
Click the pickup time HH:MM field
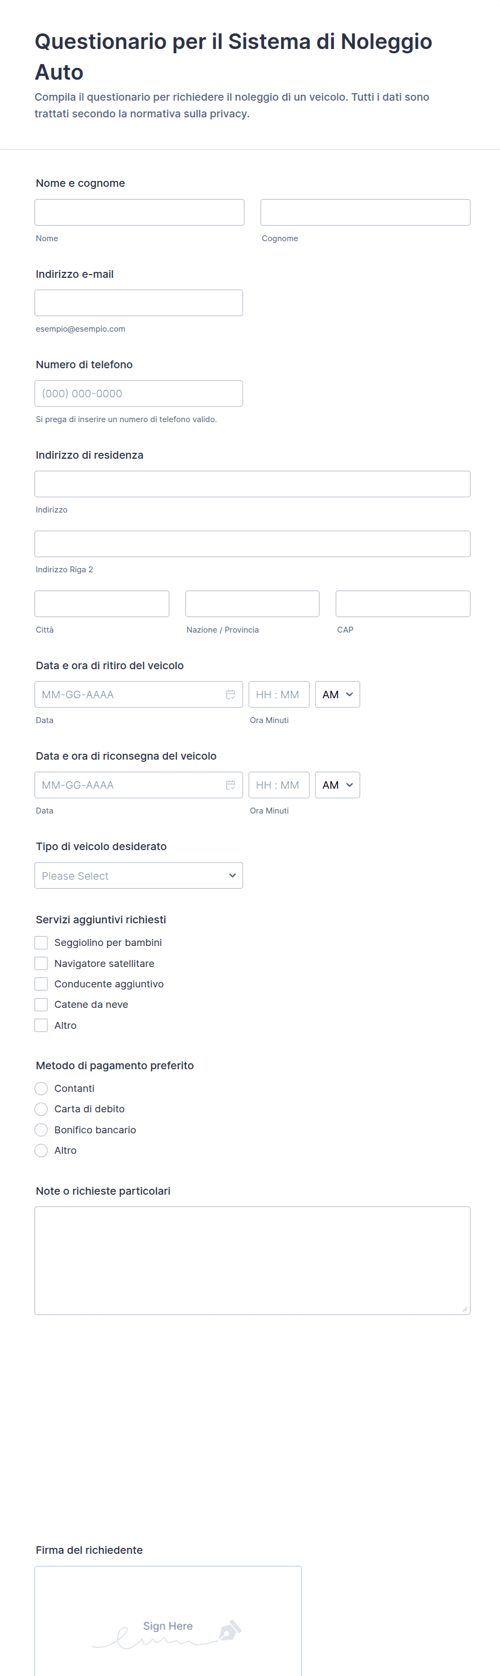278,694
